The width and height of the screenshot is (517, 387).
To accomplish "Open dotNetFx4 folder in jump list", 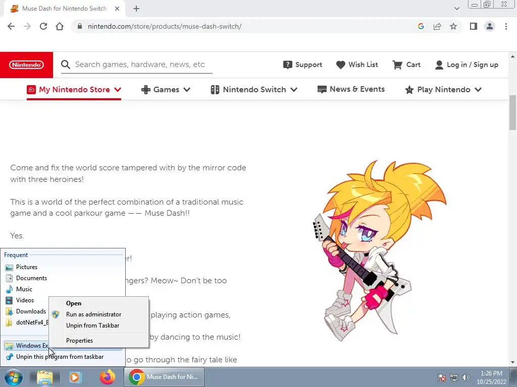I will pyautogui.click(x=26, y=322).
